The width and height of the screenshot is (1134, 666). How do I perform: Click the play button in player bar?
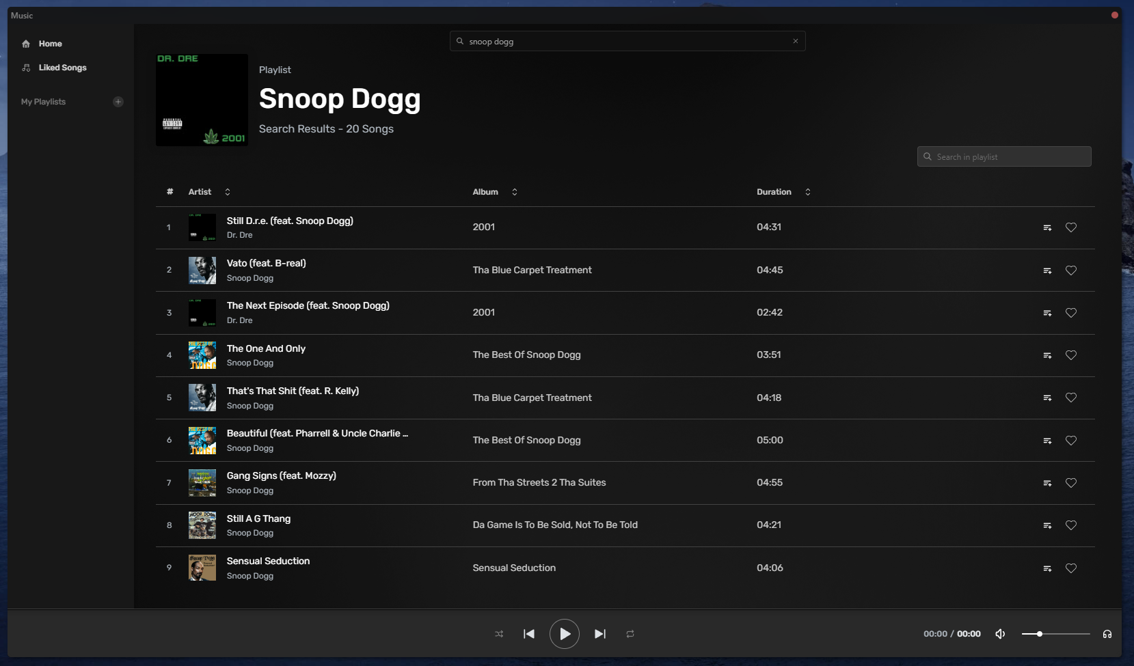564,634
